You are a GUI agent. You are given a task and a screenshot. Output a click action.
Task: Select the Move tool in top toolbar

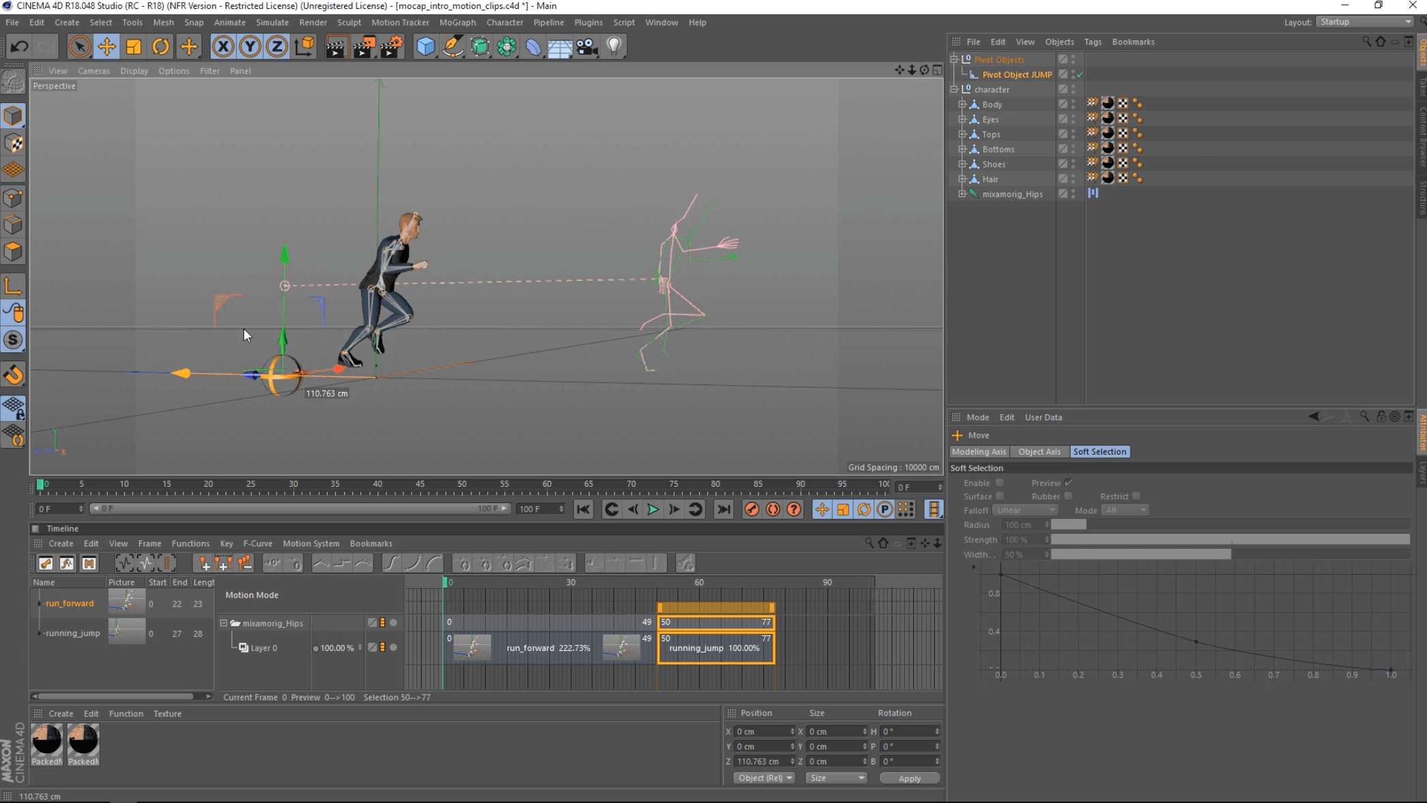(106, 46)
